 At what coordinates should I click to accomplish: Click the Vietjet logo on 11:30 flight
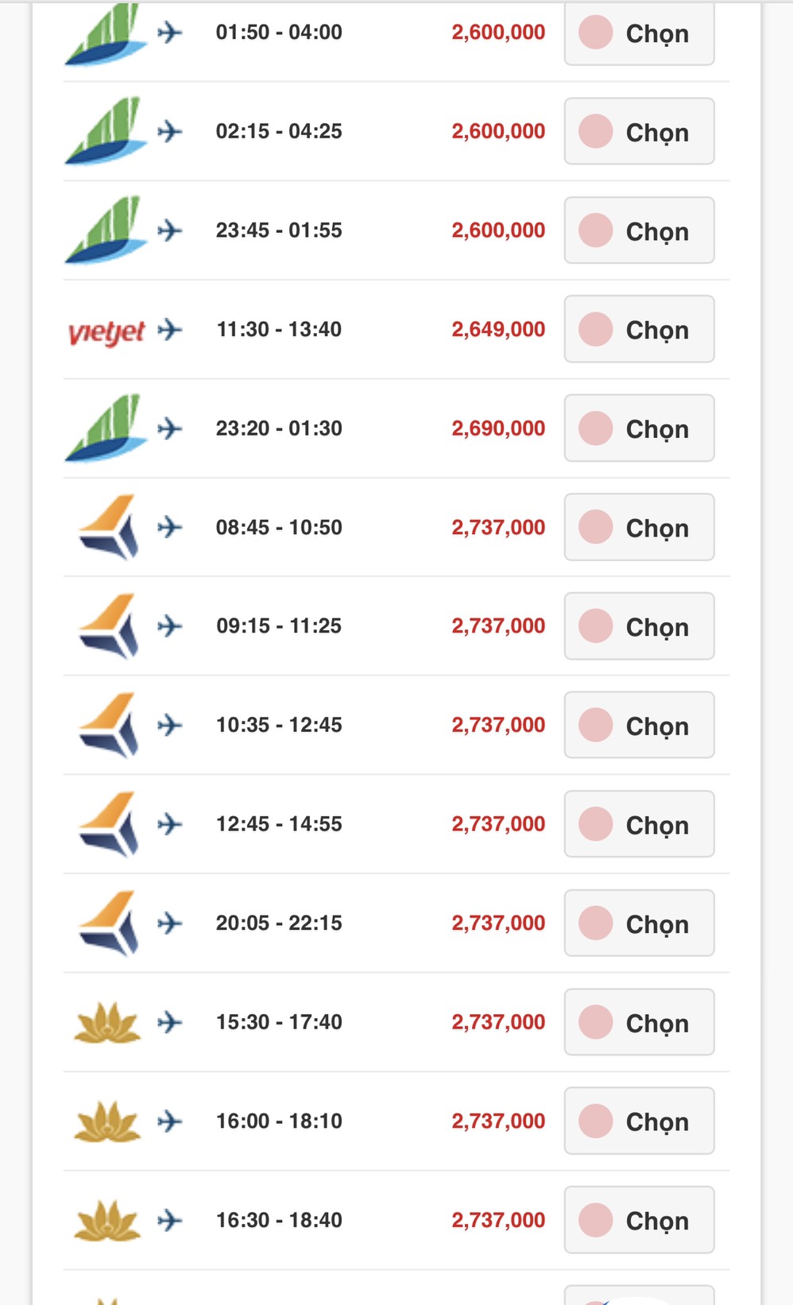coord(106,331)
